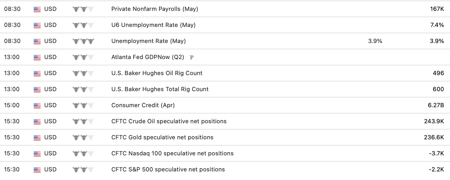Click US flag beside Baker Hughes Oil Rig Count
Viewport: 450px width, 180px height.
click(x=37, y=73)
